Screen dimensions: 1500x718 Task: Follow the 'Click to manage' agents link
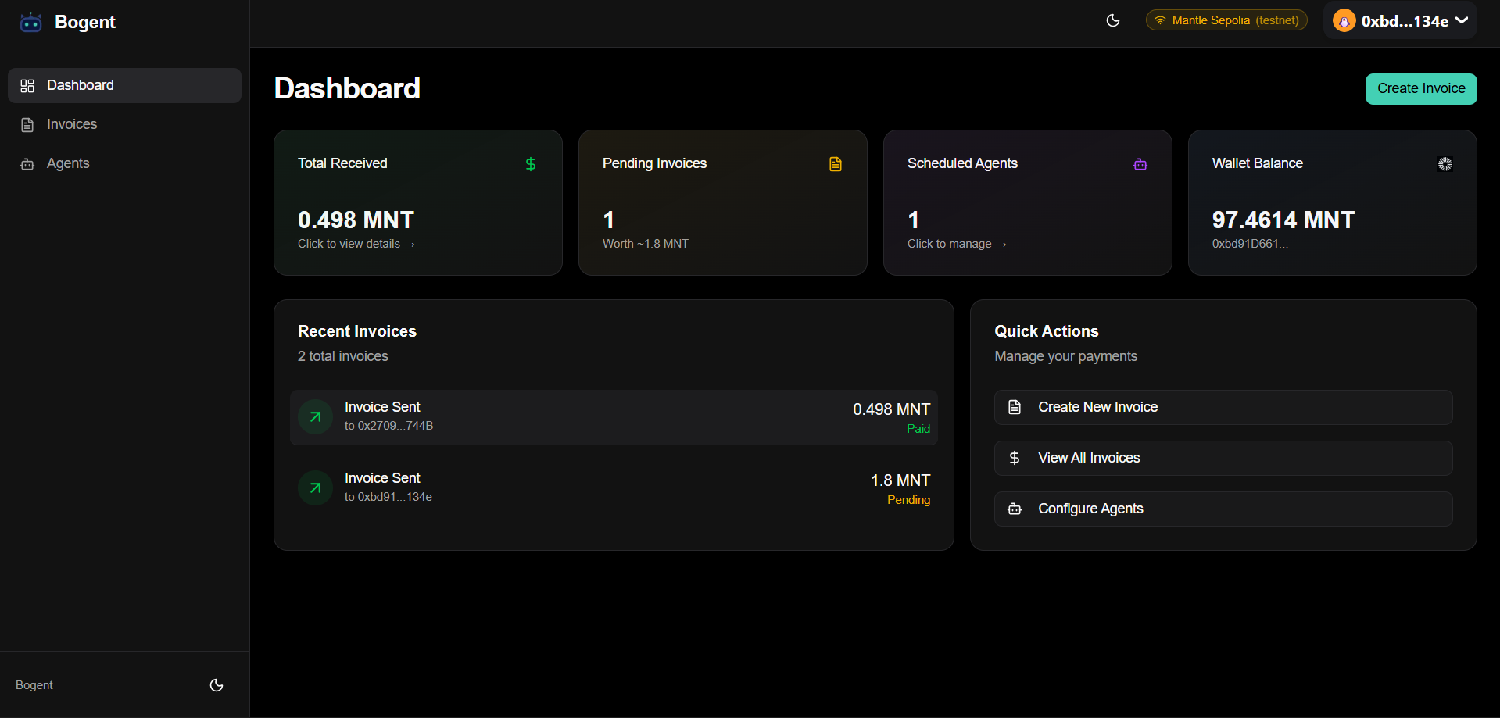tap(956, 244)
